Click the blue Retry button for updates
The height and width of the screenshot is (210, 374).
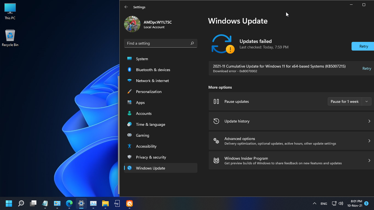[363, 46]
